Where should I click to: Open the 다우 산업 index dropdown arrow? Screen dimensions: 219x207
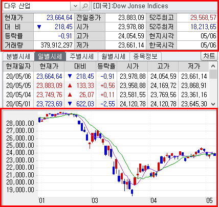(75, 6)
